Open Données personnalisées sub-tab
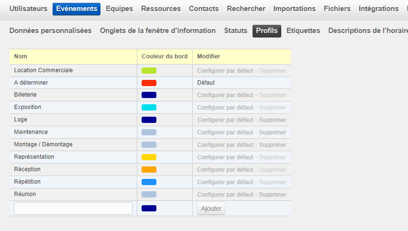408x231 pixels. [x=50, y=31]
